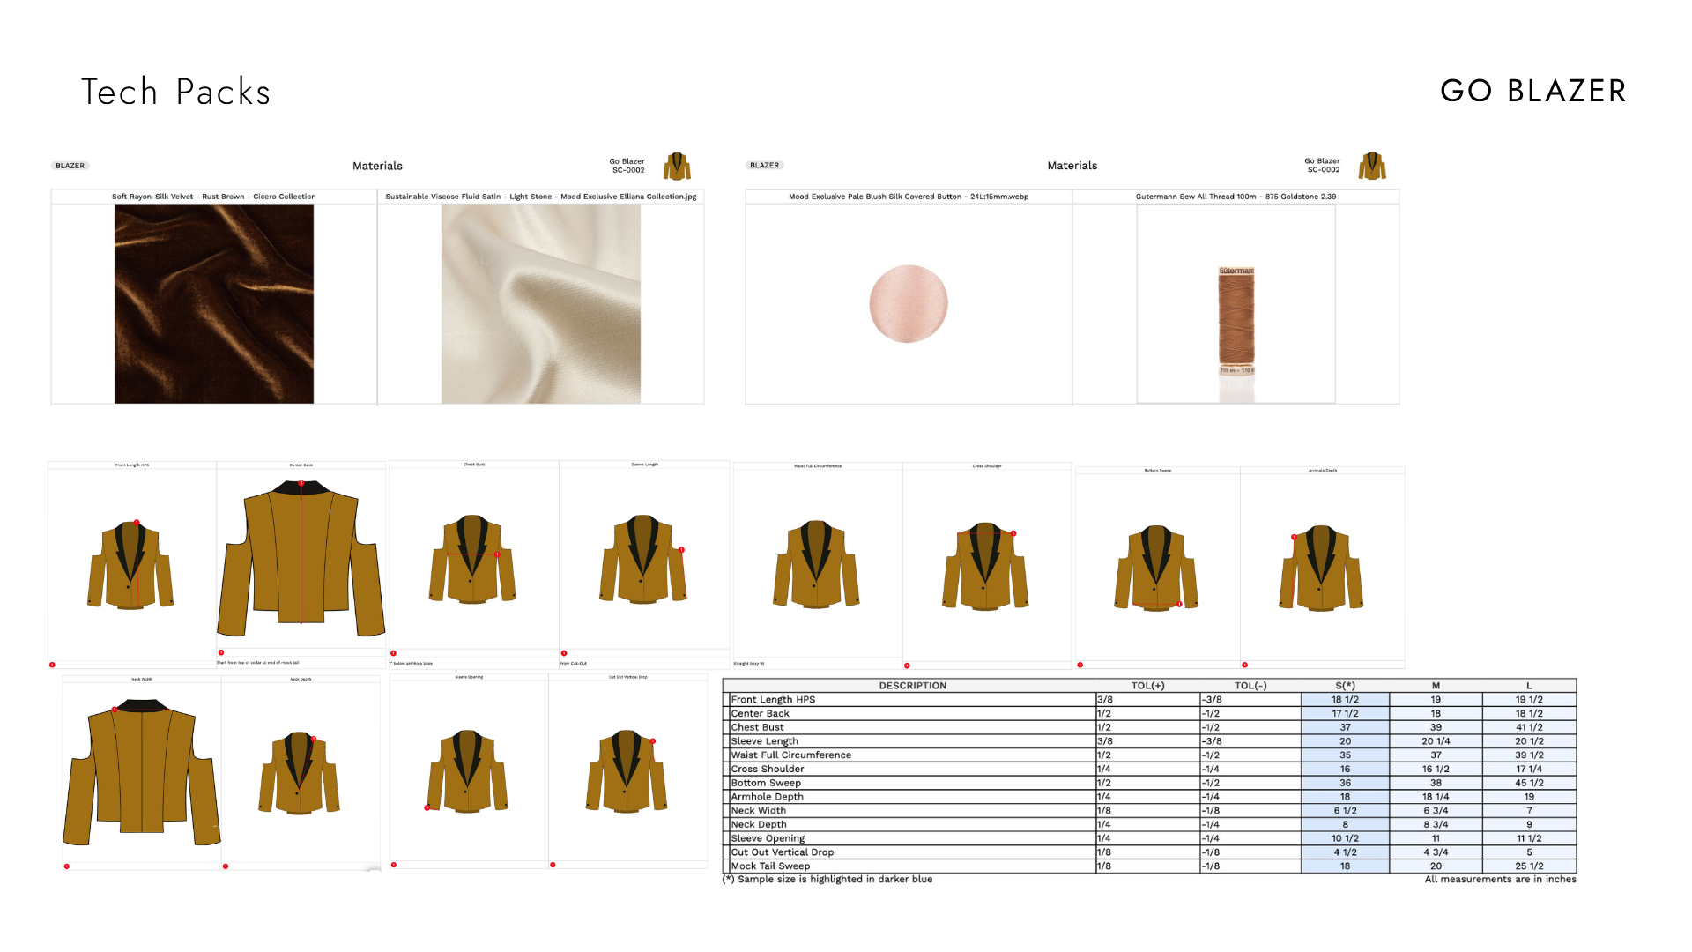Open the Waist Full Circumference blazer sketch
This screenshot has width=1692, height=952.
pyautogui.click(x=816, y=565)
